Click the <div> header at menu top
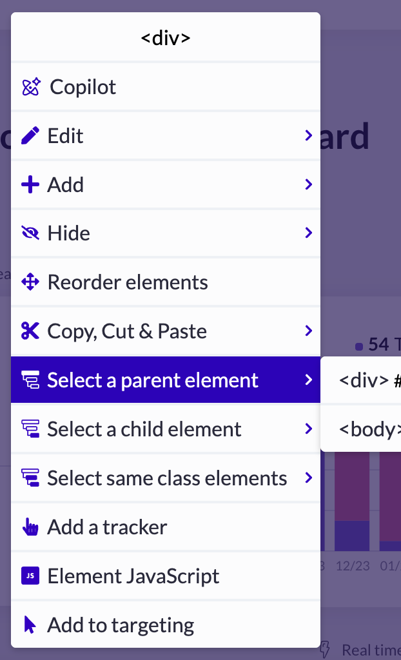Viewport: 401px width, 660px height. click(x=166, y=38)
